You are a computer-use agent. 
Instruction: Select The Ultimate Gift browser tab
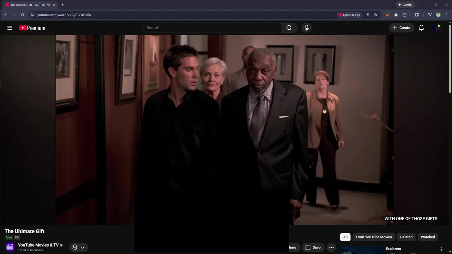pos(30,5)
